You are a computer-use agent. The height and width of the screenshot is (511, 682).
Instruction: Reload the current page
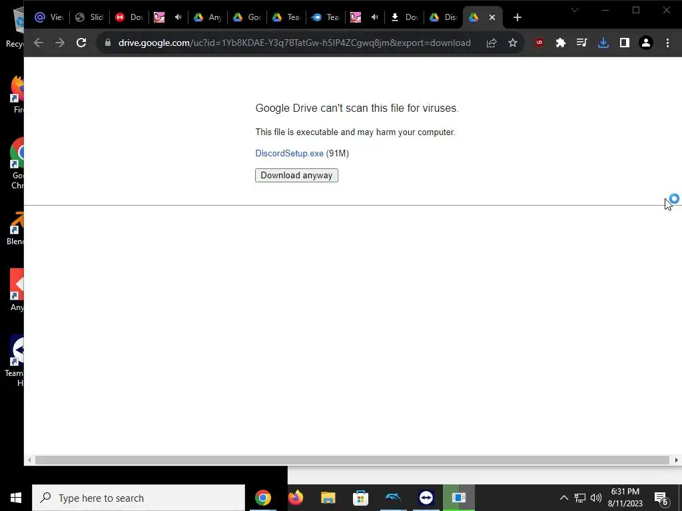click(81, 43)
